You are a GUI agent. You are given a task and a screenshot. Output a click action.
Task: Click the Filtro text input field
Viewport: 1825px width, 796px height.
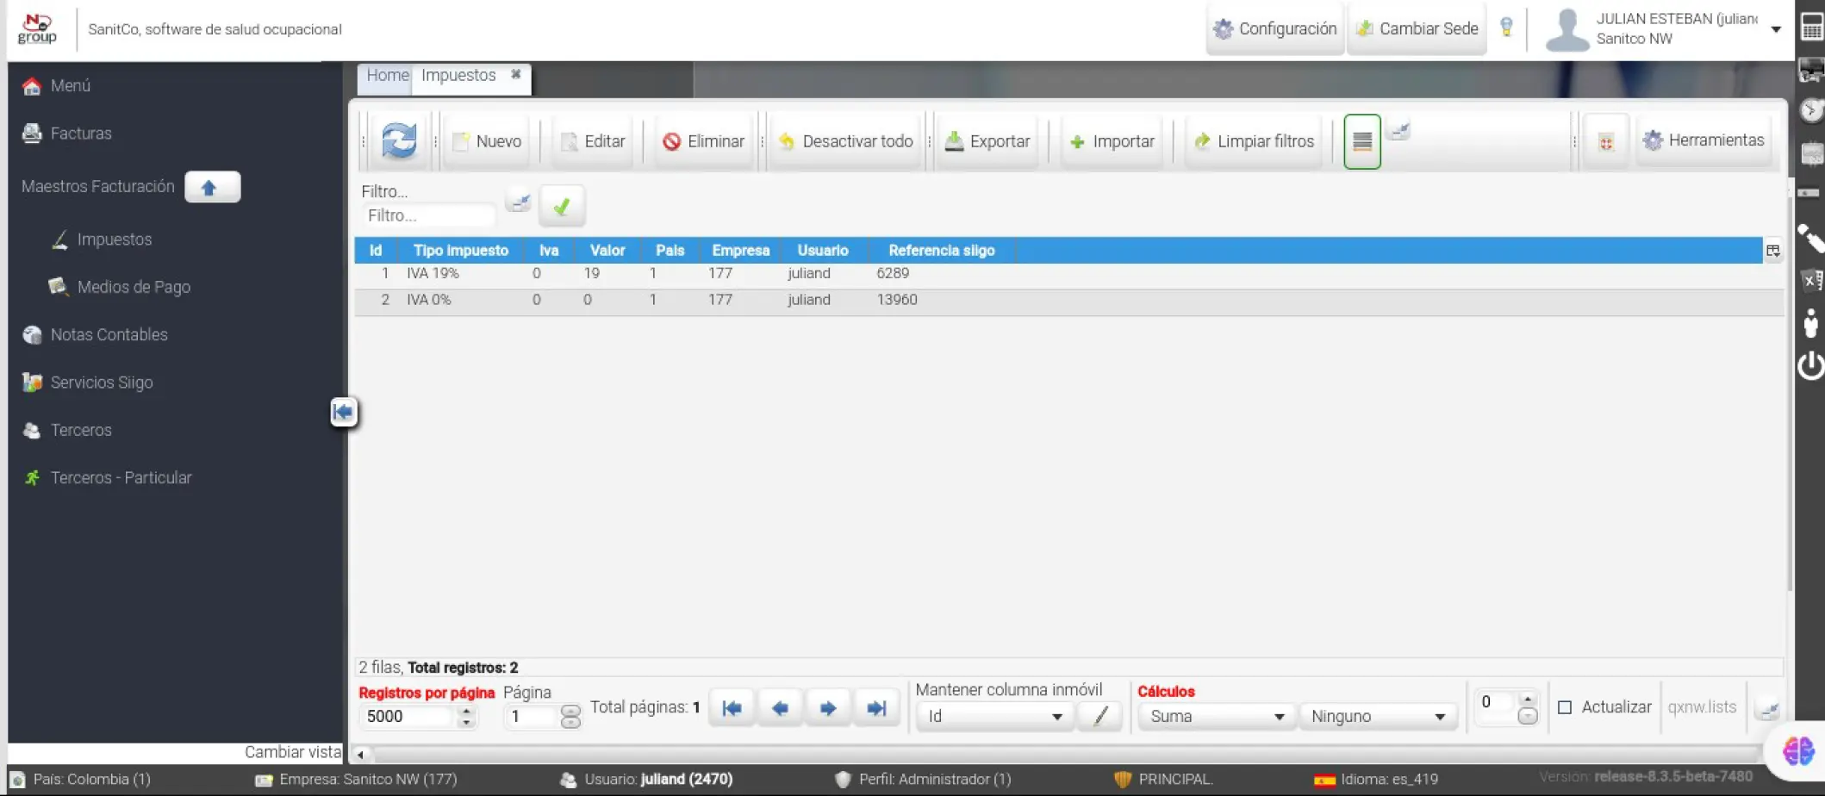tap(428, 215)
